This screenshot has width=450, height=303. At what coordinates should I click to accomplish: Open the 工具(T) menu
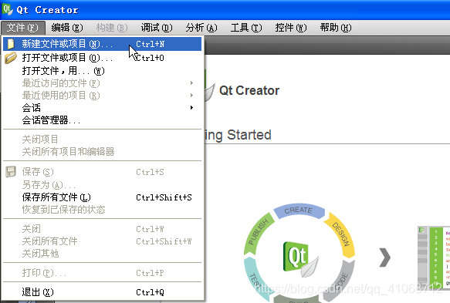[x=246, y=28]
